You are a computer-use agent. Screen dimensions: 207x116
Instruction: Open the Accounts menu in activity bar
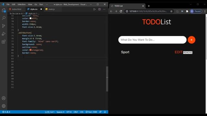(x=4, y=98)
